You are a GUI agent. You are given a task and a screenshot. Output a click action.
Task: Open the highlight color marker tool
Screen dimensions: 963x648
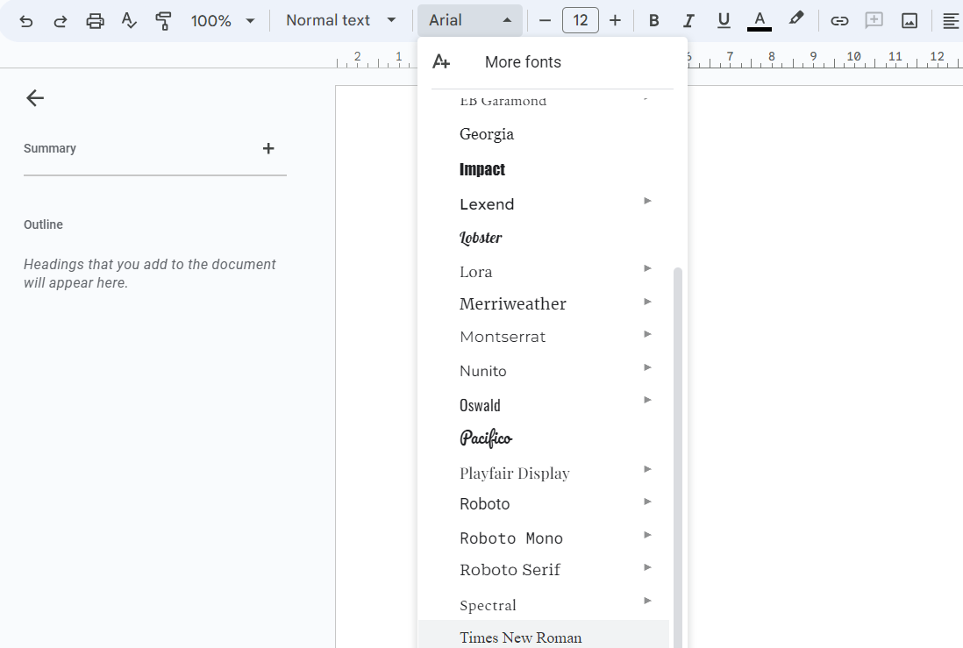796,19
